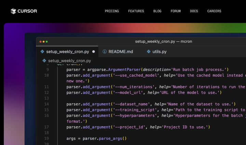Select the setup_weekly_cron.py editor tab
This screenshot has height=145, width=246.
pos(68,52)
